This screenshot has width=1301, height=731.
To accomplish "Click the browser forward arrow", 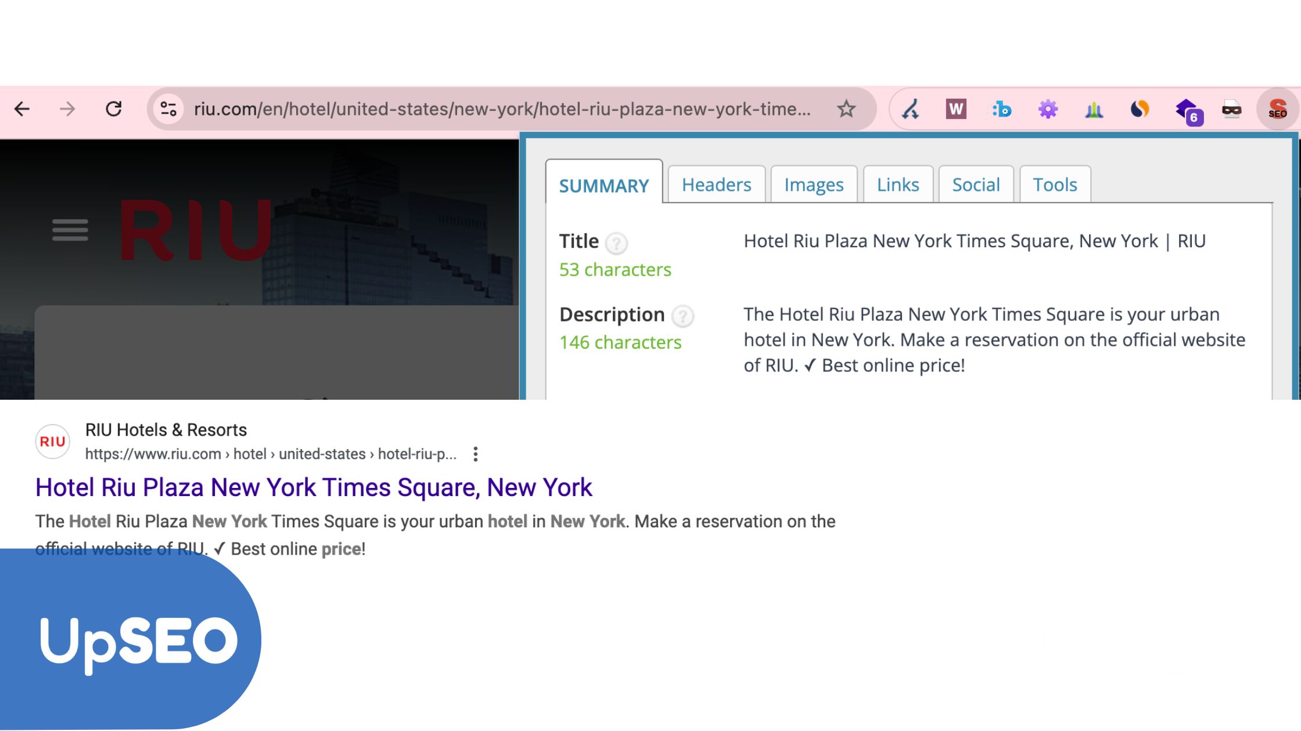I will click(x=67, y=109).
